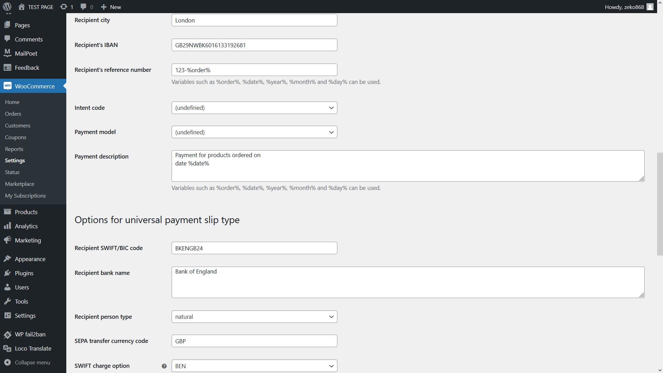663x373 pixels.
Task: Open the Reports submenu item
Action: coord(14,149)
